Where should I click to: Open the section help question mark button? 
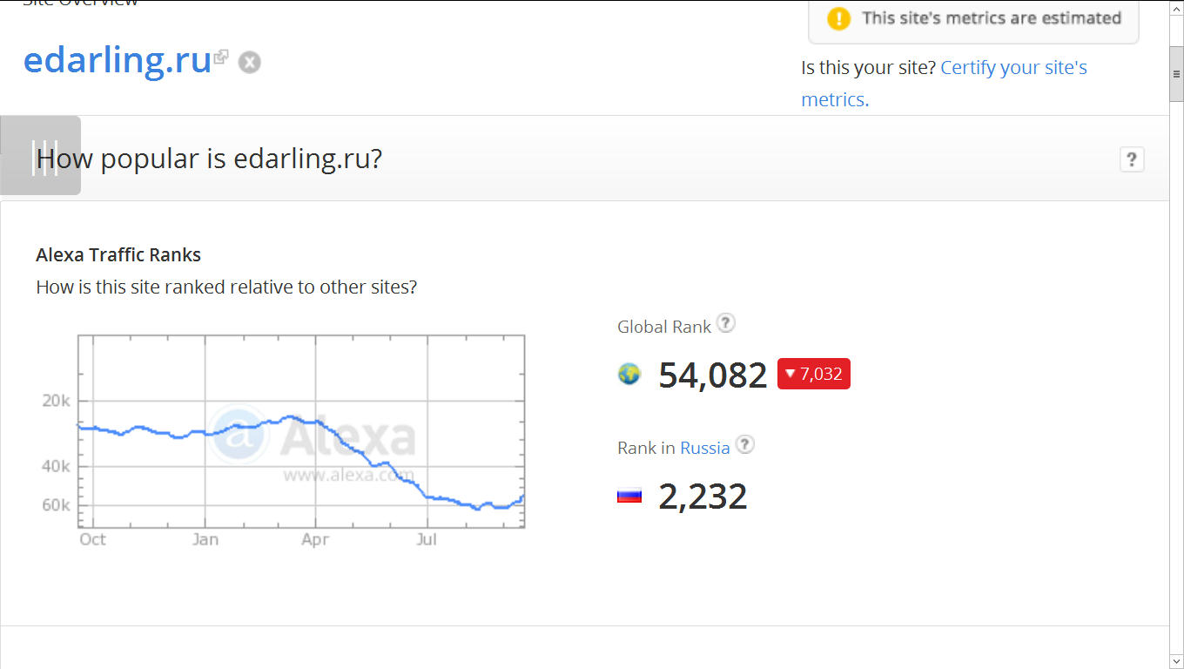(1132, 159)
